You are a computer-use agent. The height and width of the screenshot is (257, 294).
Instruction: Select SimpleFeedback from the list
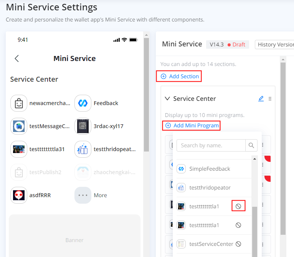pyautogui.click(x=209, y=169)
